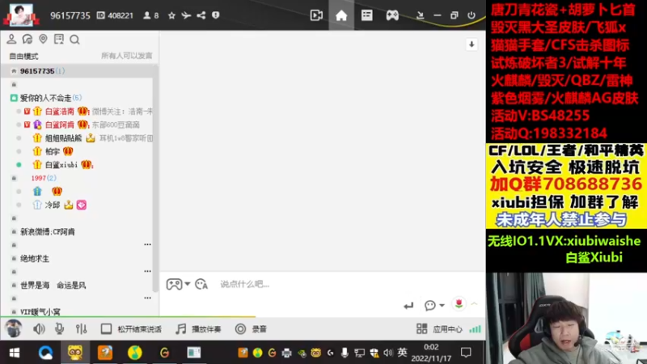The image size is (647, 364).
Task: Click the channel list scrollbar
Action: (x=155, y=177)
